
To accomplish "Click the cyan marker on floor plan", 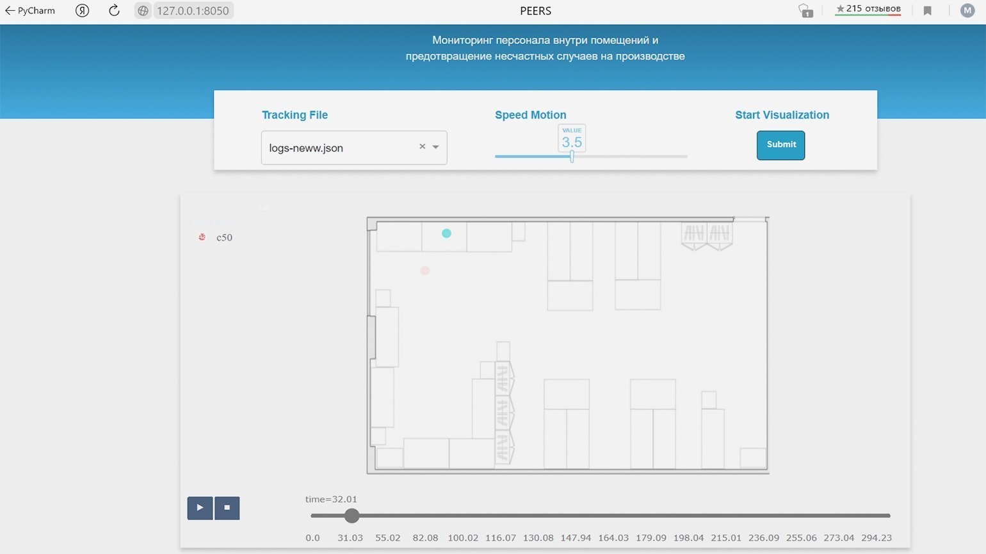I will click(446, 233).
